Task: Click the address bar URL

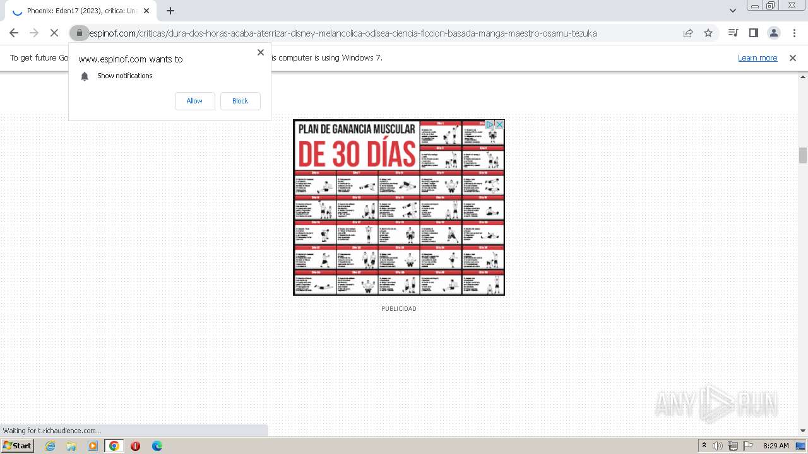Action: (x=343, y=33)
